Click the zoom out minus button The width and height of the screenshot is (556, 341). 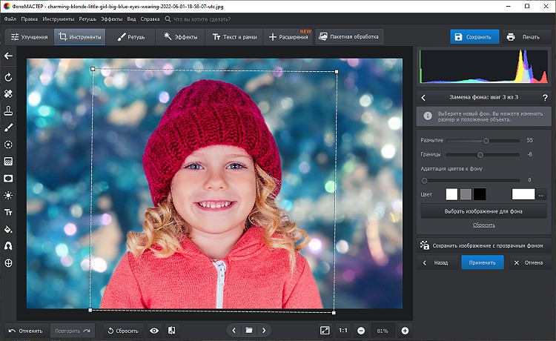click(x=361, y=330)
